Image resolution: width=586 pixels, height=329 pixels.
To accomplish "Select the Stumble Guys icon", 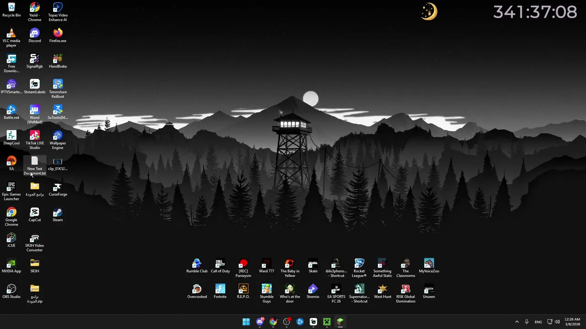I will click(266, 294).
